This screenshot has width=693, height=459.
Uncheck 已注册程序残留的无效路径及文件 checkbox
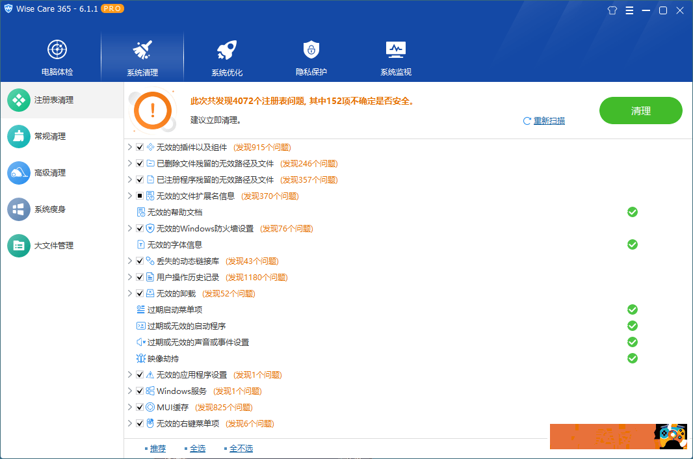click(140, 179)
